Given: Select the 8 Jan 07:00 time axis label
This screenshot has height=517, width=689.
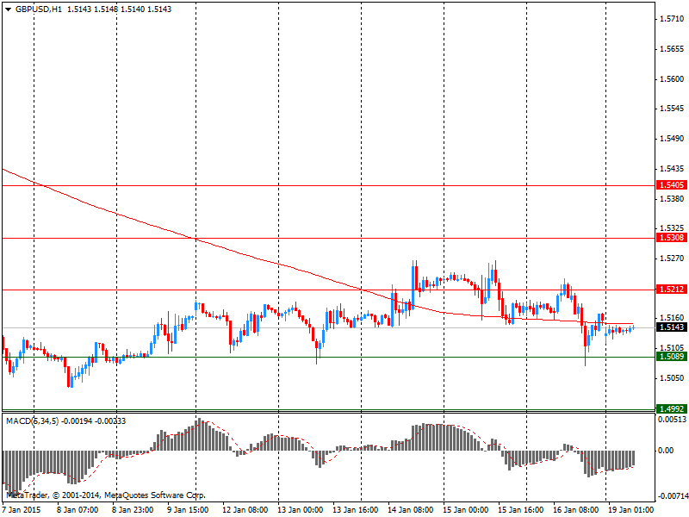Looking at the screenshot, I should 78,510.
